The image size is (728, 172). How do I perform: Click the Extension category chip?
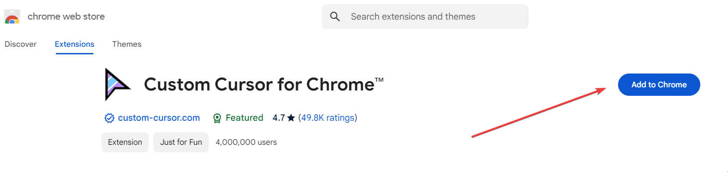point(125,142)
